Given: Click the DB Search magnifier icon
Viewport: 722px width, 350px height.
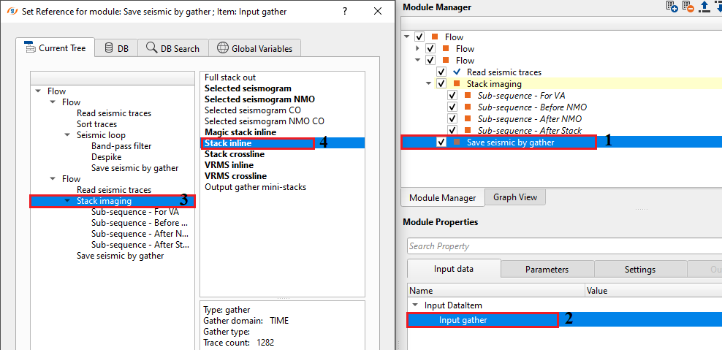Looking at the screenshot, I should coord(151,48).
